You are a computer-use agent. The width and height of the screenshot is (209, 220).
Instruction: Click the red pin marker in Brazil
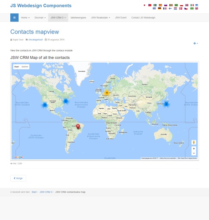pyautogui.click(x=78, y=127)
